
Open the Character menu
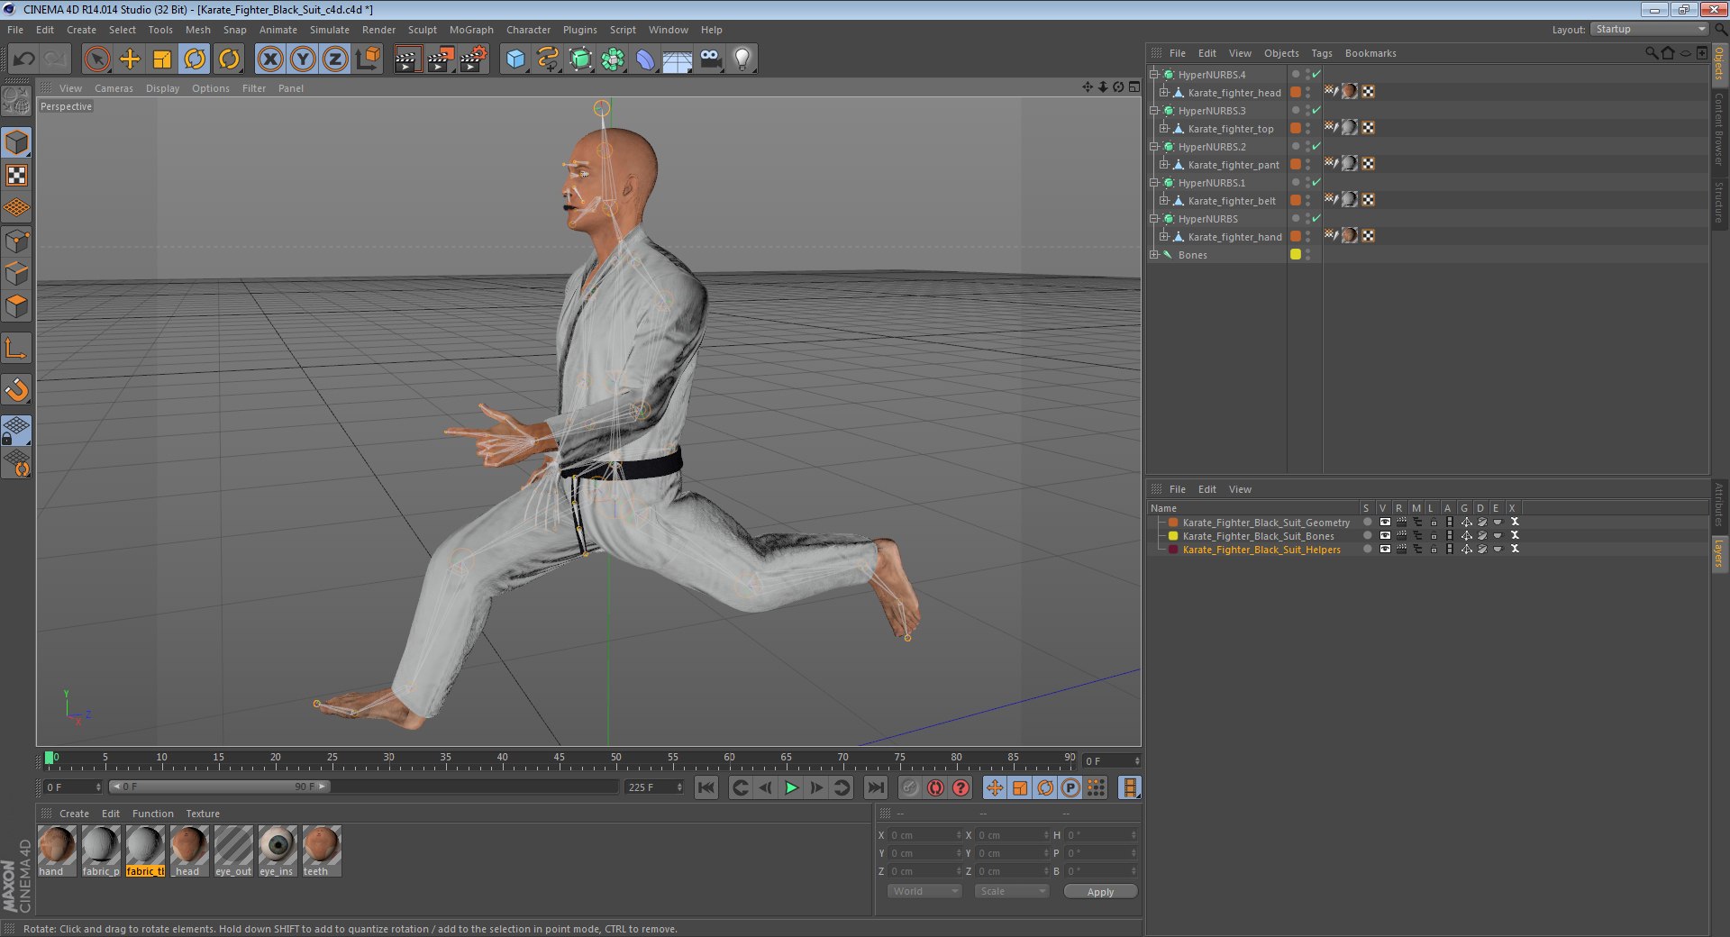[x=528, y=30]
